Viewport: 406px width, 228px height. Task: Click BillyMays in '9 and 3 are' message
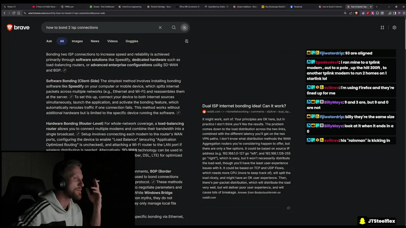tap(333, 102)
